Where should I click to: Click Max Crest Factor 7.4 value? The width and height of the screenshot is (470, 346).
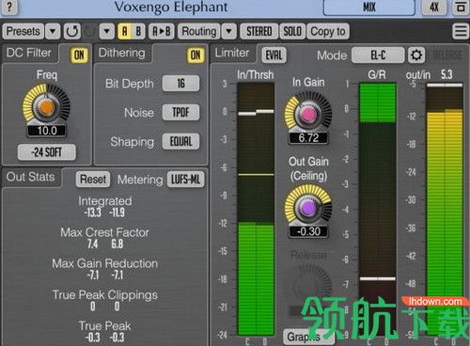[x=92, y=244]
